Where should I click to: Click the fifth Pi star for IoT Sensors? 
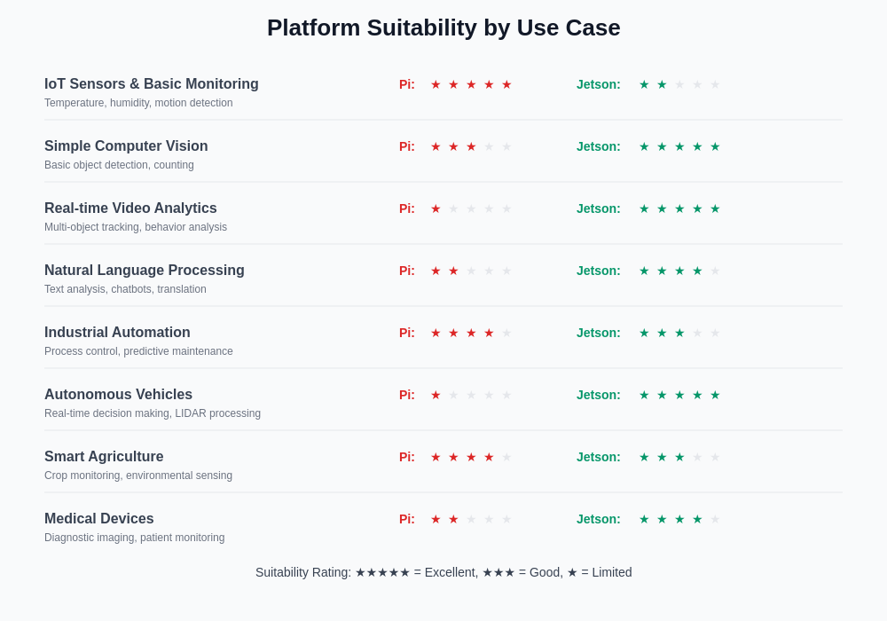click(x=506, y=84)
